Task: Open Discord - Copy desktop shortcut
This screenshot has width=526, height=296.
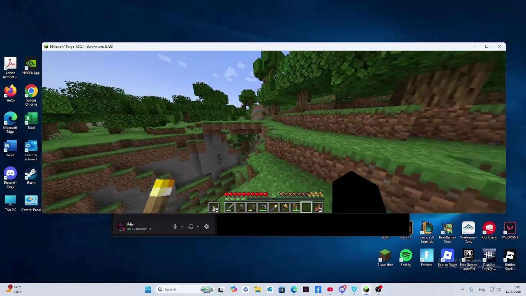Action: [10, 178]
